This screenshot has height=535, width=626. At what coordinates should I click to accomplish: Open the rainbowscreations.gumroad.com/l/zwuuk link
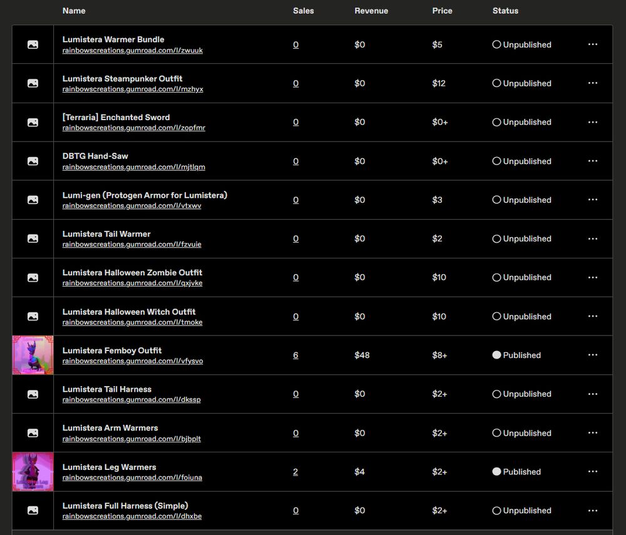point(133,50)
